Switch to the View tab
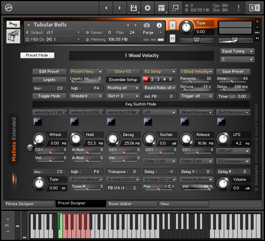The image size is (265, 241). click(x=183, y=204)
